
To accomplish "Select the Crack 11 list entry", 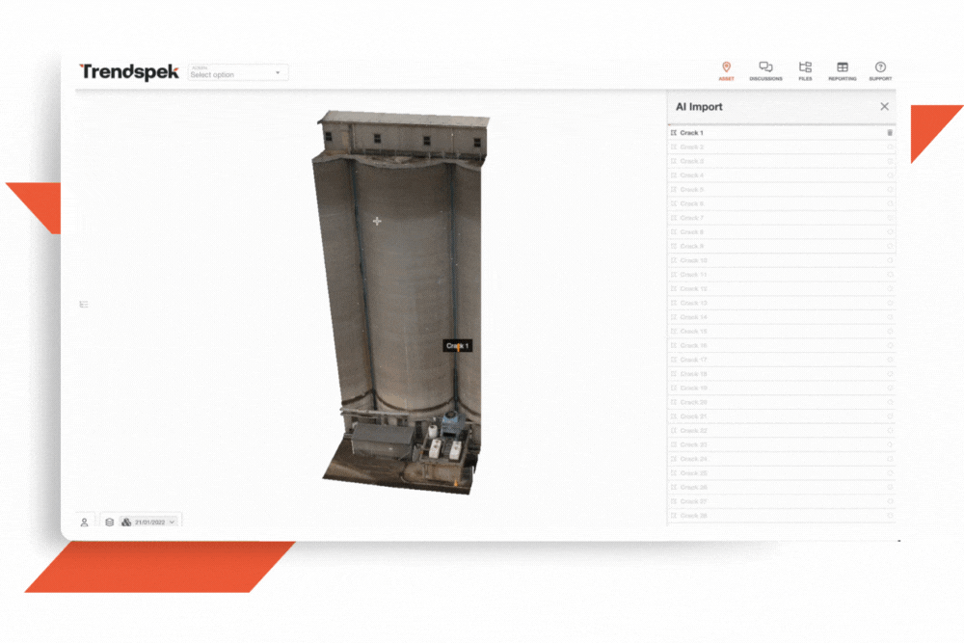I will (x=781, y=274).
